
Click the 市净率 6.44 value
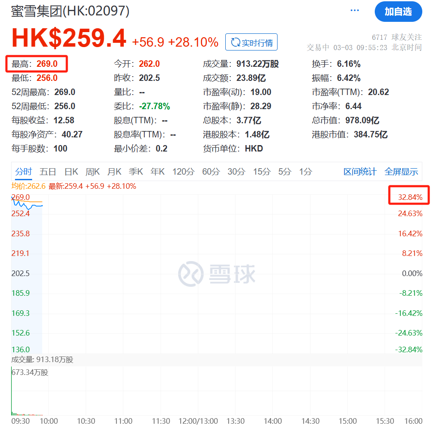pos(353,106)
